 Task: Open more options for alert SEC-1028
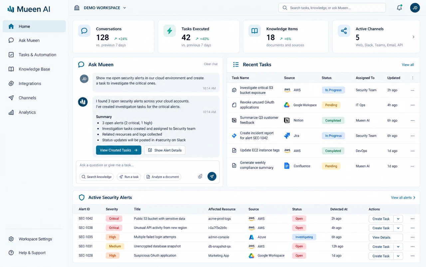[x=412, y=256]
